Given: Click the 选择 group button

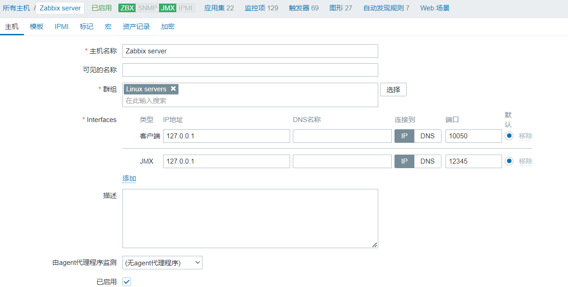Looking at the screenshot, I should click(393, 89).
